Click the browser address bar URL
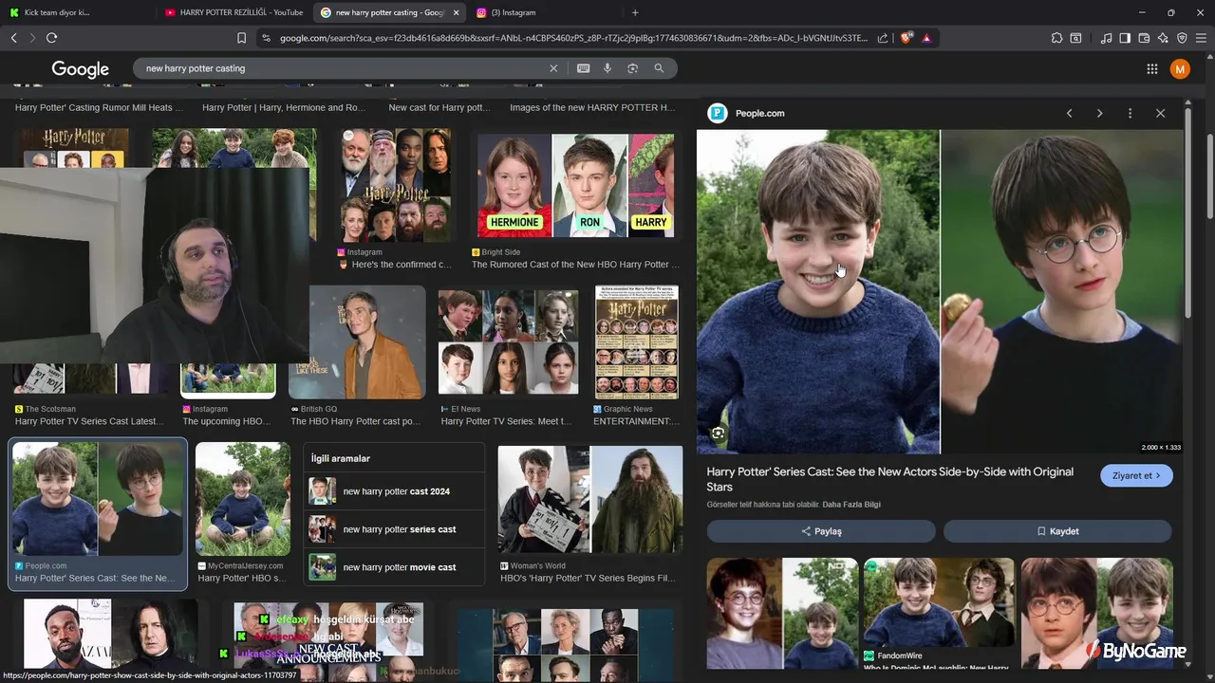Screen dimensions: 1215x683 point(573,38)
